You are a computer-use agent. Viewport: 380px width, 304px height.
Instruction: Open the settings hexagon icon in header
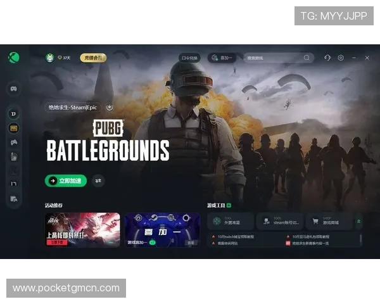341,58
